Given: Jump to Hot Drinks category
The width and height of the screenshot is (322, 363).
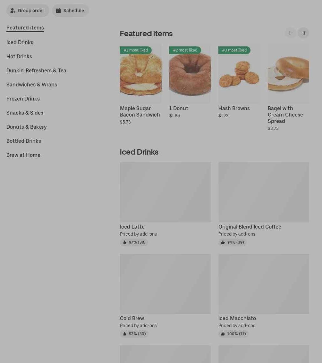Looking at the screenshot, I should click(x=19, y=56).
